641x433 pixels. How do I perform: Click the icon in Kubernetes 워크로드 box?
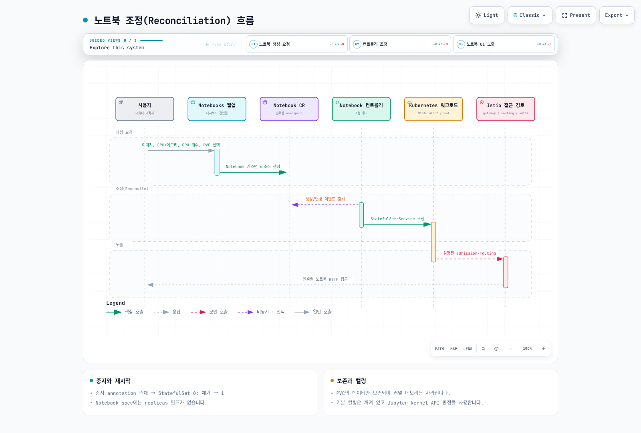409,102
